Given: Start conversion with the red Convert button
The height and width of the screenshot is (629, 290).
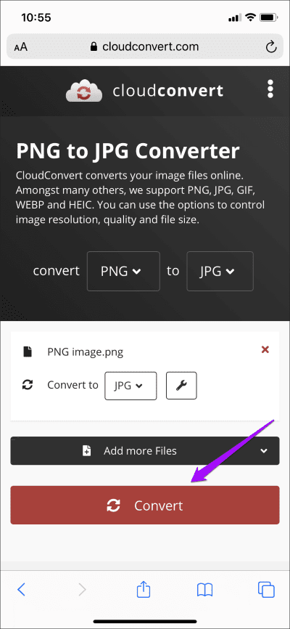Looking at the screenshot, I should 145,505.
